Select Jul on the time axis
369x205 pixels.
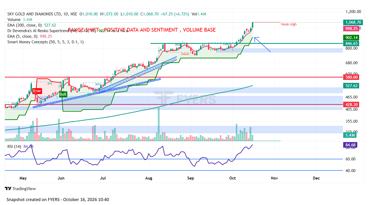point(103,178)
